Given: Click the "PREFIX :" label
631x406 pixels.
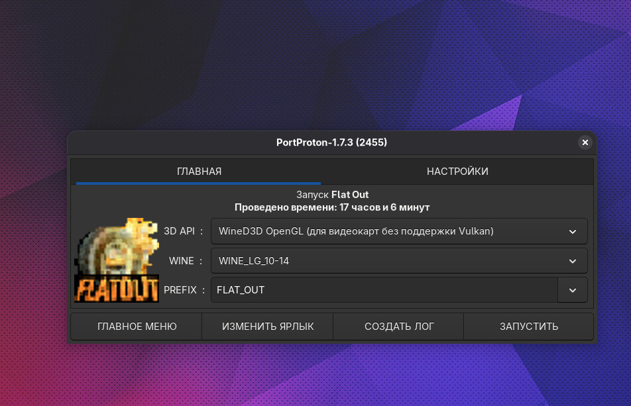Looking at the screenshot, I should (x=184, y=290).
